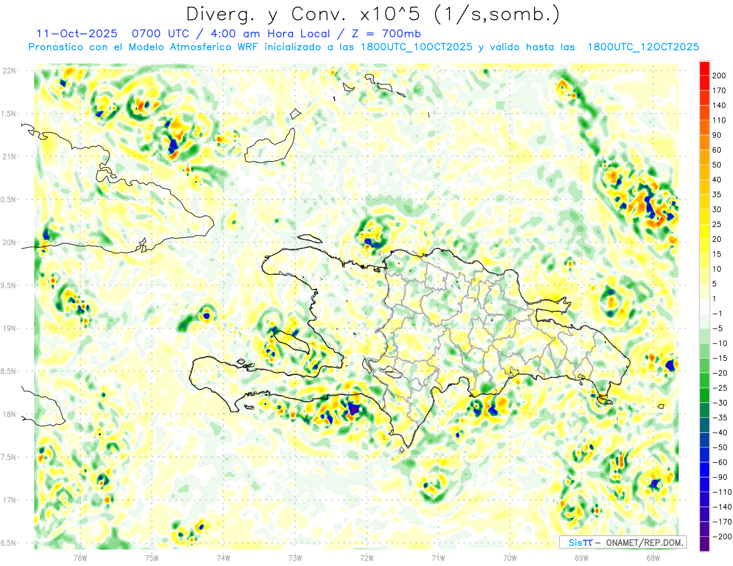Click the '-25' color scale label

click(720, 388)
